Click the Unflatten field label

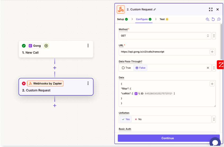(124, 113)
